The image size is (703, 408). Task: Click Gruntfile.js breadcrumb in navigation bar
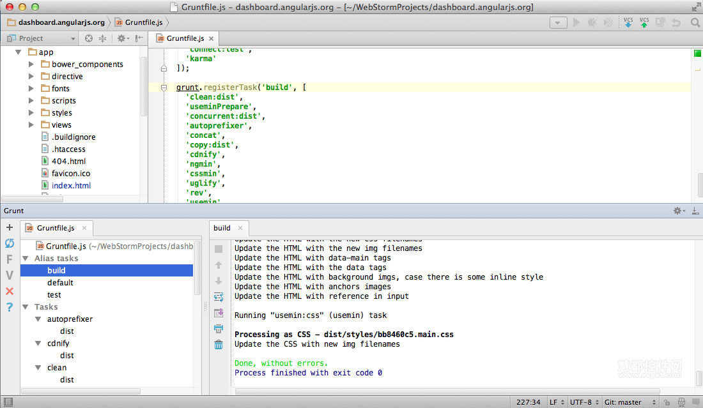[x=139, y=22]
